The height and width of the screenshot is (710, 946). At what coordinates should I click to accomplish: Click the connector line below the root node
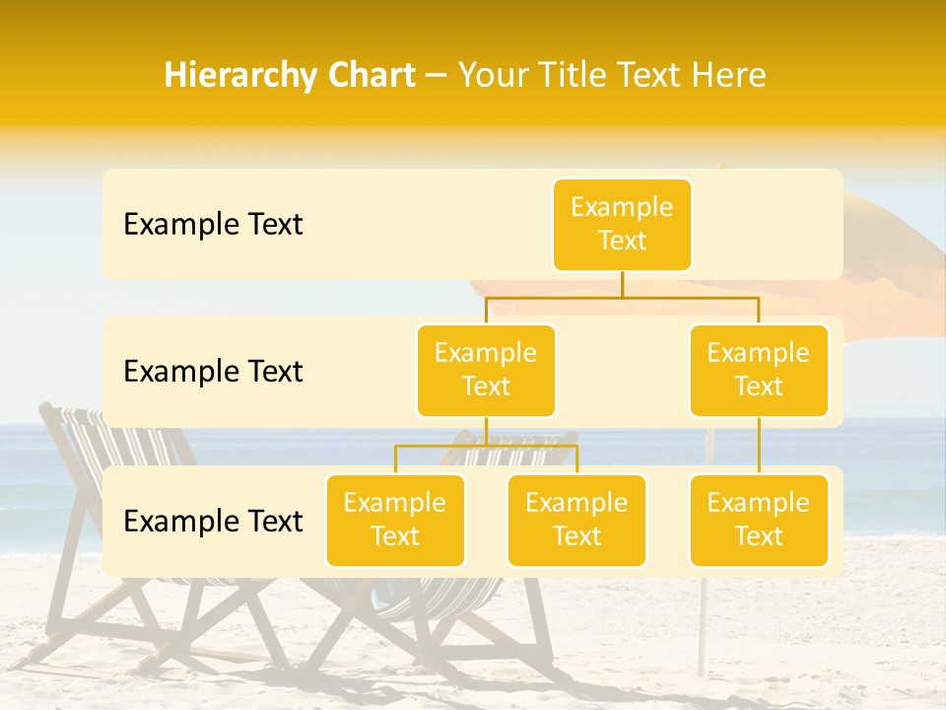[622, 286]
